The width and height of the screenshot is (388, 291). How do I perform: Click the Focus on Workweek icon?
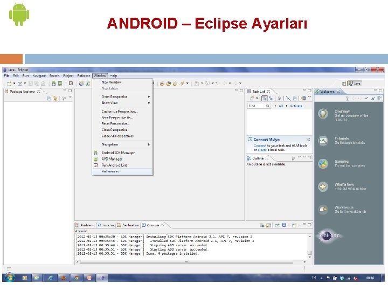pos(280,98)
